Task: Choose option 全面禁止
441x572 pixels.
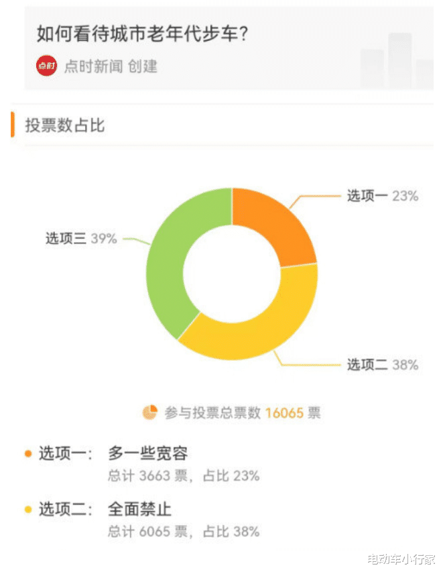Action: pos(139,509)
